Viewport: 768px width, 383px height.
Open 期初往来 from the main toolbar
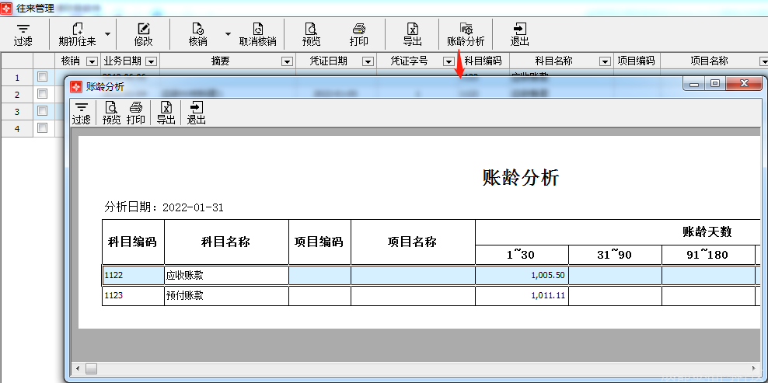pyautogui.click(x=77, y=34)
